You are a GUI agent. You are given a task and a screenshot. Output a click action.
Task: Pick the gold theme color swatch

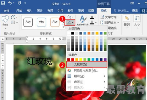pyautogui.click(x=97, y=33)
